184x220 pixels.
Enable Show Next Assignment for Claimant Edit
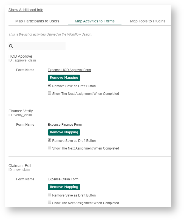[49, 203]
